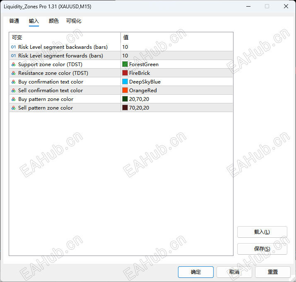This screenshot has height=282, width=296.
Task: Select the 20,70,20 value text
Action: (x=139, y=99)
